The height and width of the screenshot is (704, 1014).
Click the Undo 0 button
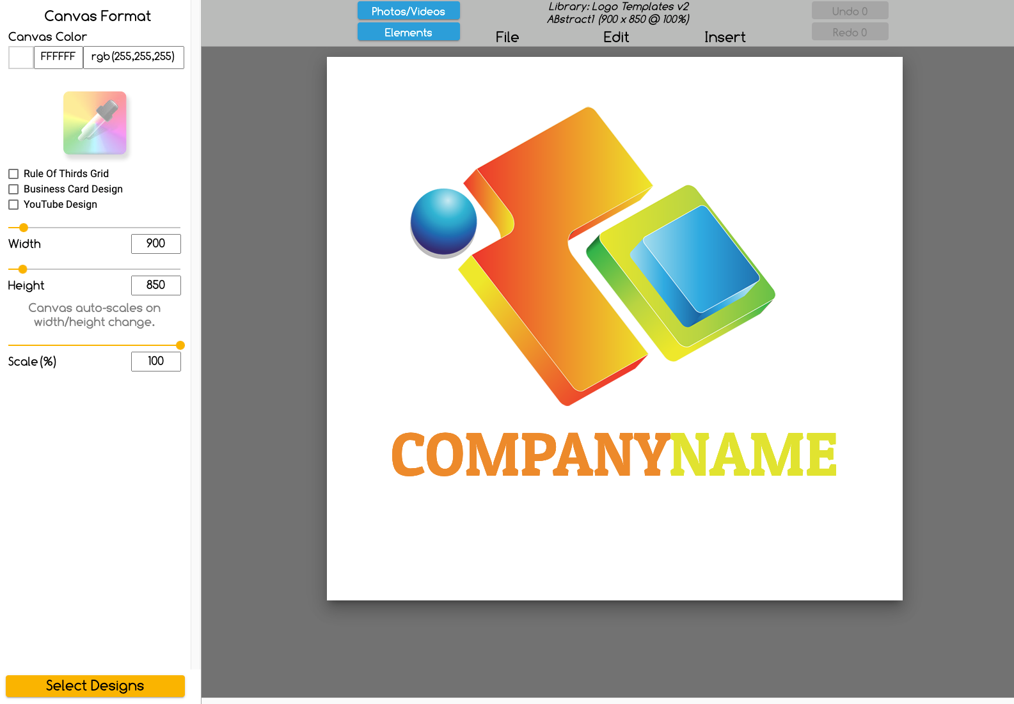(850, 11)
